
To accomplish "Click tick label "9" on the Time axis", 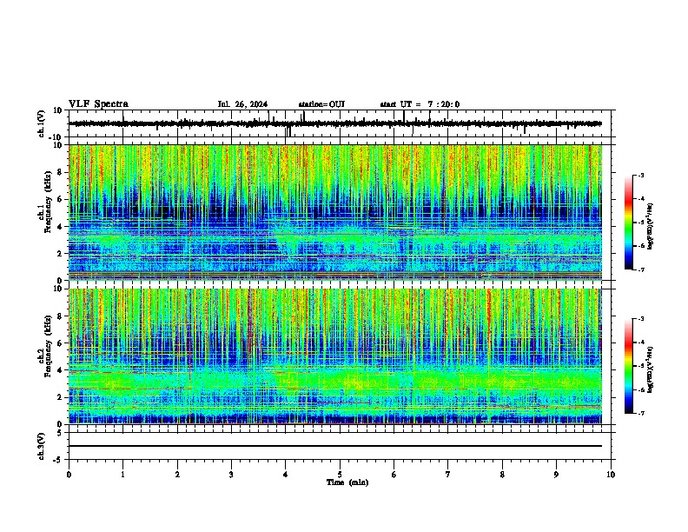I will pyautogui.click(x=556, y=475).
